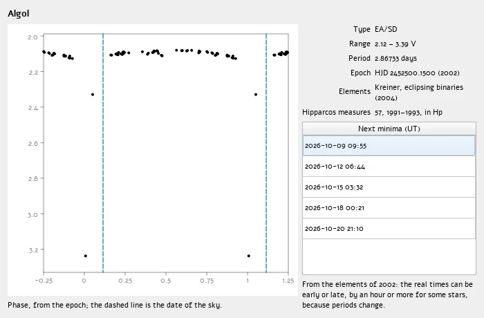Click the Hipparcos measures label
Viewport: 484px width, 318px height.
coord(336,112)
